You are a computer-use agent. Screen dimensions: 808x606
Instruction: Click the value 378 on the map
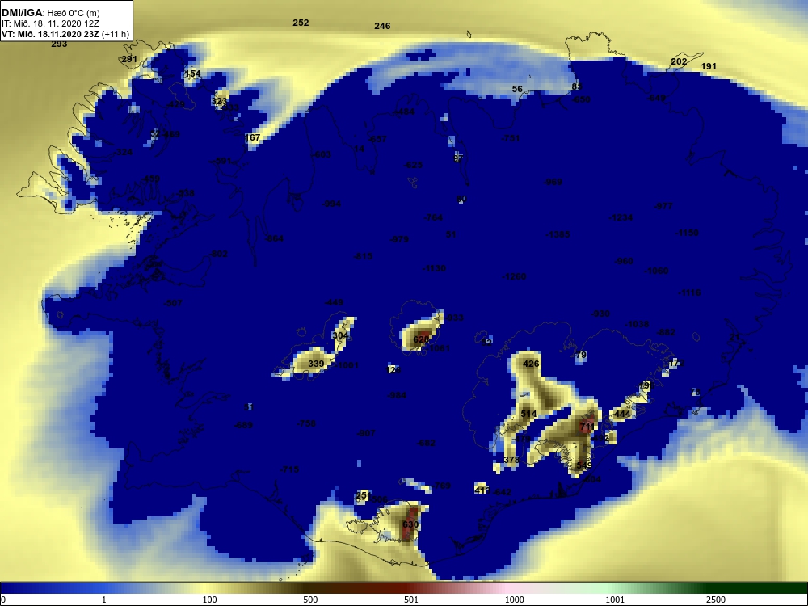tap(511, 460)
